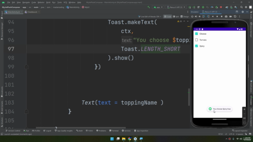Open the Problems tool window
Screen dimensions: 253x142
pyautogui.click(x=101, y=131)
